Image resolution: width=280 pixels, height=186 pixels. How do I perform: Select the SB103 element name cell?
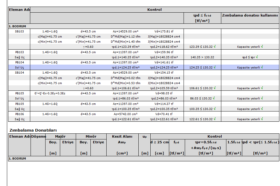click(19, 31)
